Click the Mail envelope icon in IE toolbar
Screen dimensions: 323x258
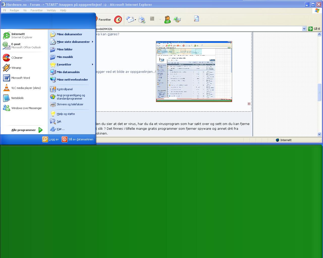[x=130, y=19]
